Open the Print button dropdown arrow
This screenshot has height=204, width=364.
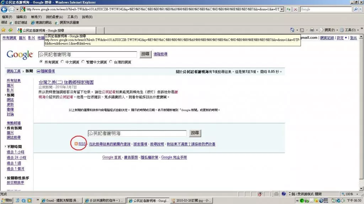[x=317, y=30]
